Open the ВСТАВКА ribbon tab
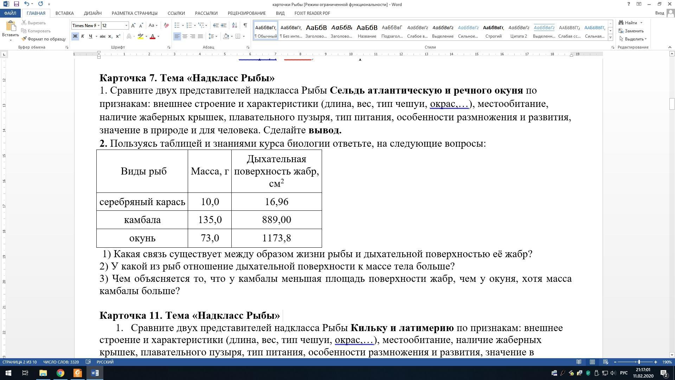Image resolution: width=675 pixels, height=380 pixels. pos(64,13)
